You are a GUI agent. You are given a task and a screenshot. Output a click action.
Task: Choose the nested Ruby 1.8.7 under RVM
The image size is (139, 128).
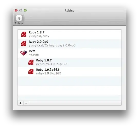(69, 62)
